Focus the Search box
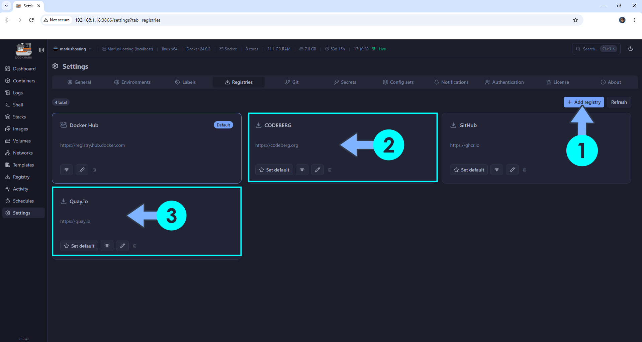 (x=596, y=49)
